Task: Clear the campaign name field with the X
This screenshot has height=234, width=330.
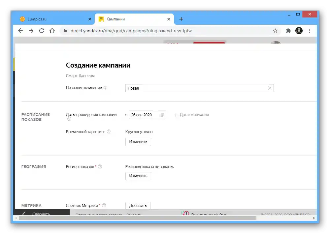Action: click(270, 88)
